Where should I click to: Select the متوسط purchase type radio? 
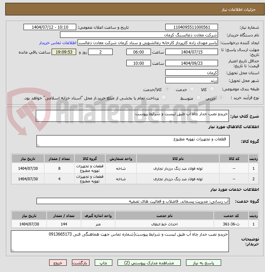[198, 98]
